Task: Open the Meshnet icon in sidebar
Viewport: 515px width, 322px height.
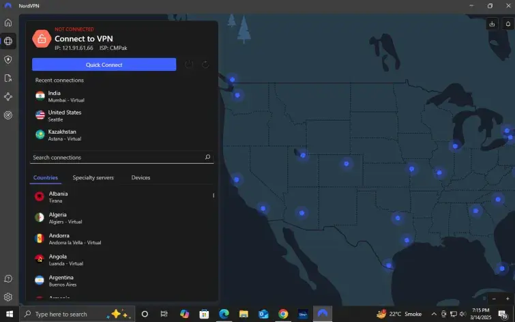Action: pos(8,97)
